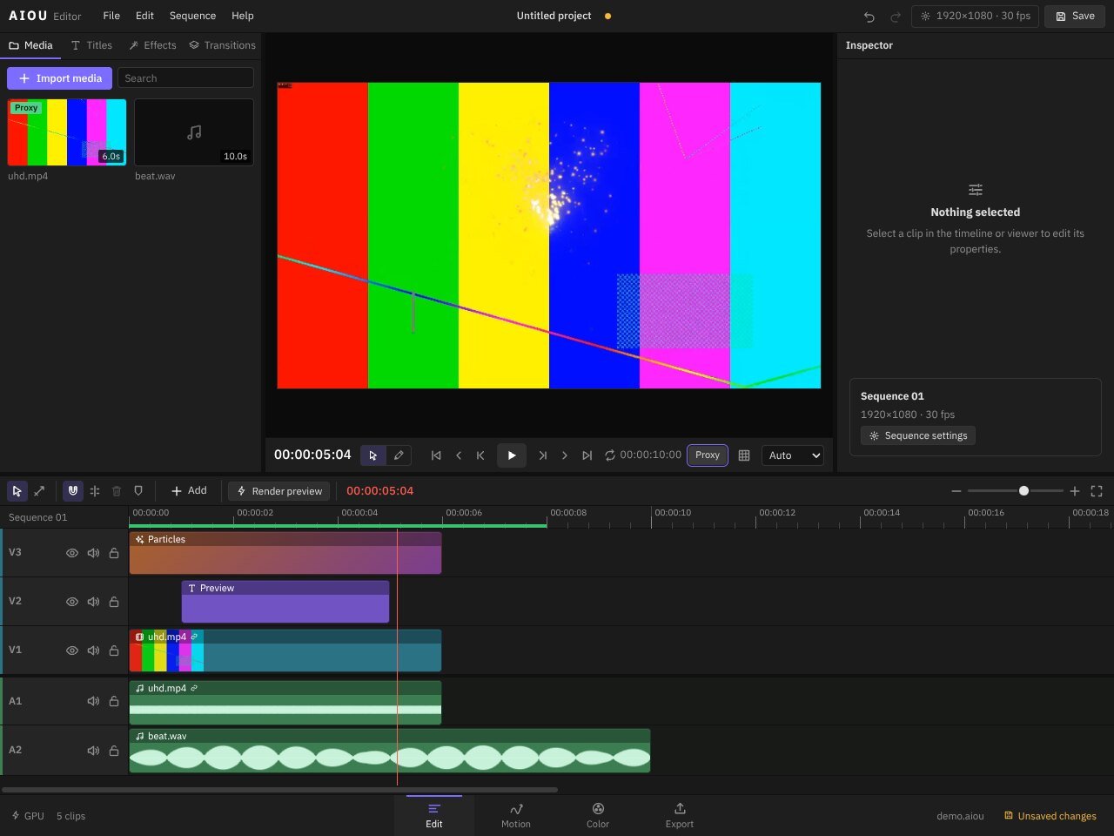Screen dimensions: 1114x836
Task: Click the Import media button
Action: (x=60, y=78)
